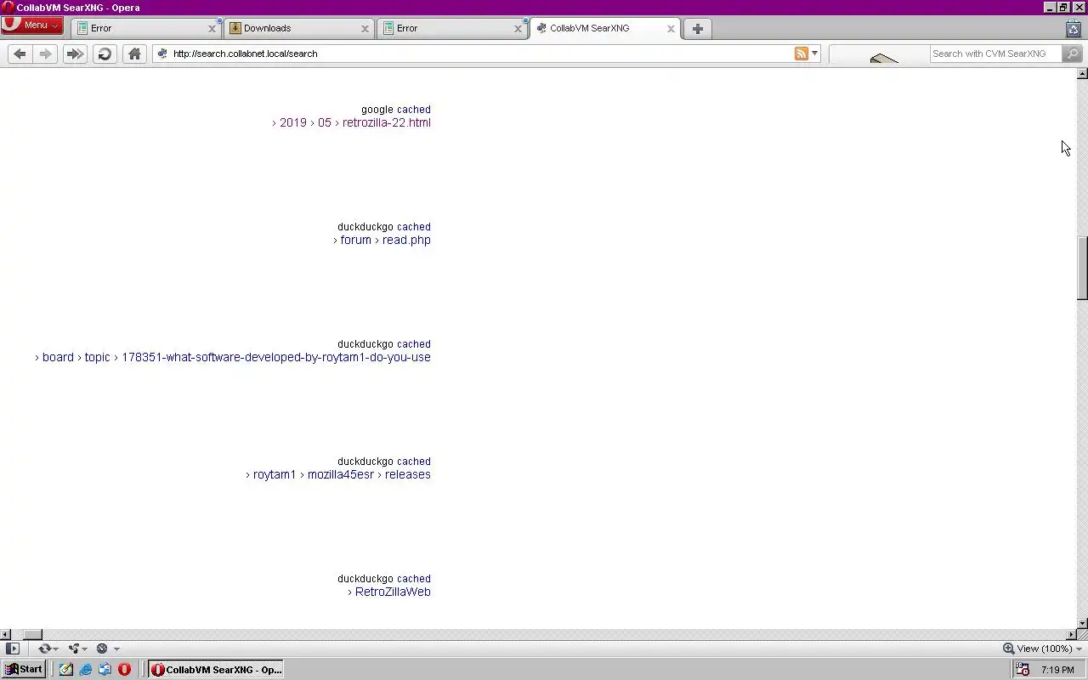Open Opera Unite icon in status bar
1088x680 pixels.
click(x=74, y=649)
